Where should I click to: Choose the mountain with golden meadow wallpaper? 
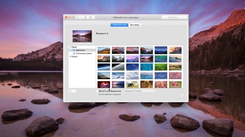point(104,50)
